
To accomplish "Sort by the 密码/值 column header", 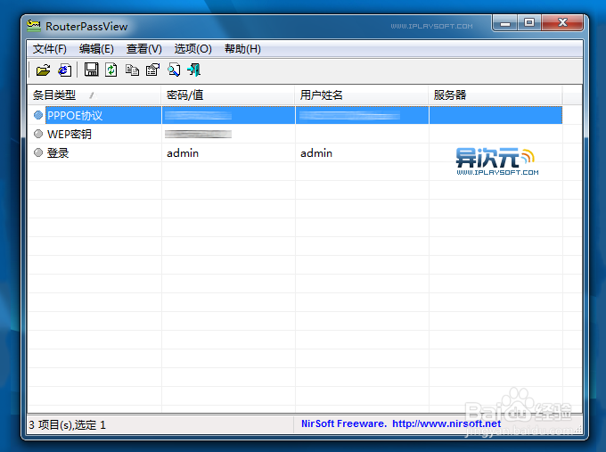I will (228, 95).
